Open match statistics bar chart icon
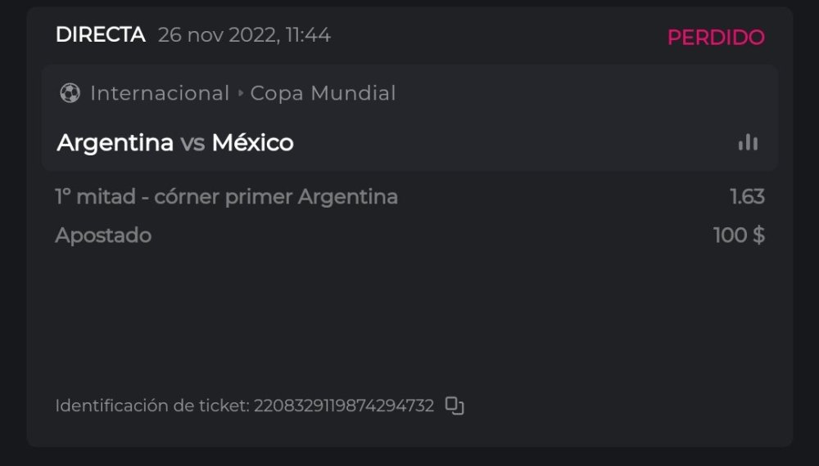 coord(748,143)
